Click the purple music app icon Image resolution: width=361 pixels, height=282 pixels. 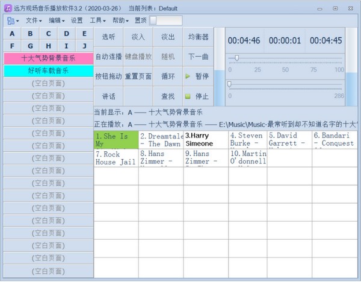[x=8, y=8]
